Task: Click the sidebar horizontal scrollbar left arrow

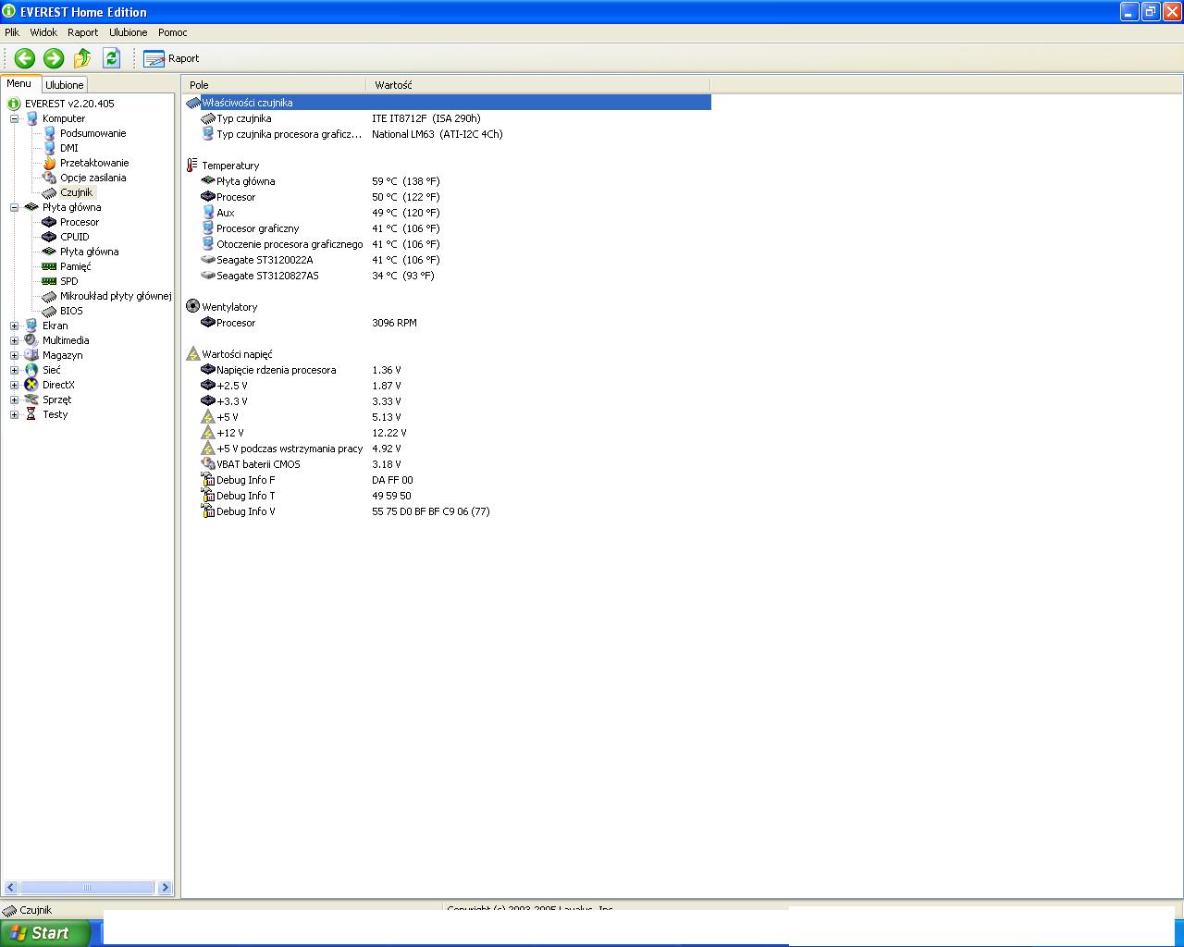Action: 10,888
